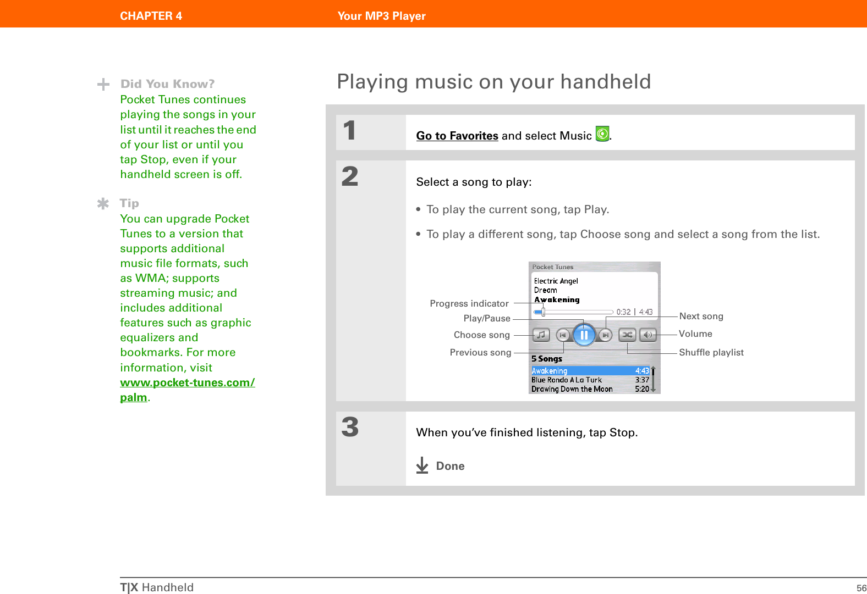Click the 5 Songs playlist header
The width and height of the screenshot is (867, 594).
[547, 359]
